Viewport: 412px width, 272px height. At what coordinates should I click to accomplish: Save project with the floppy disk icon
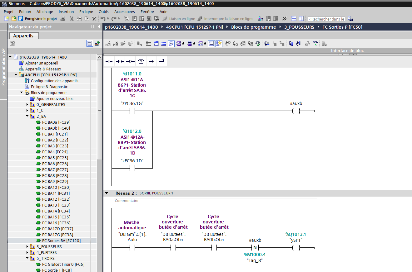tap(21, 19)
